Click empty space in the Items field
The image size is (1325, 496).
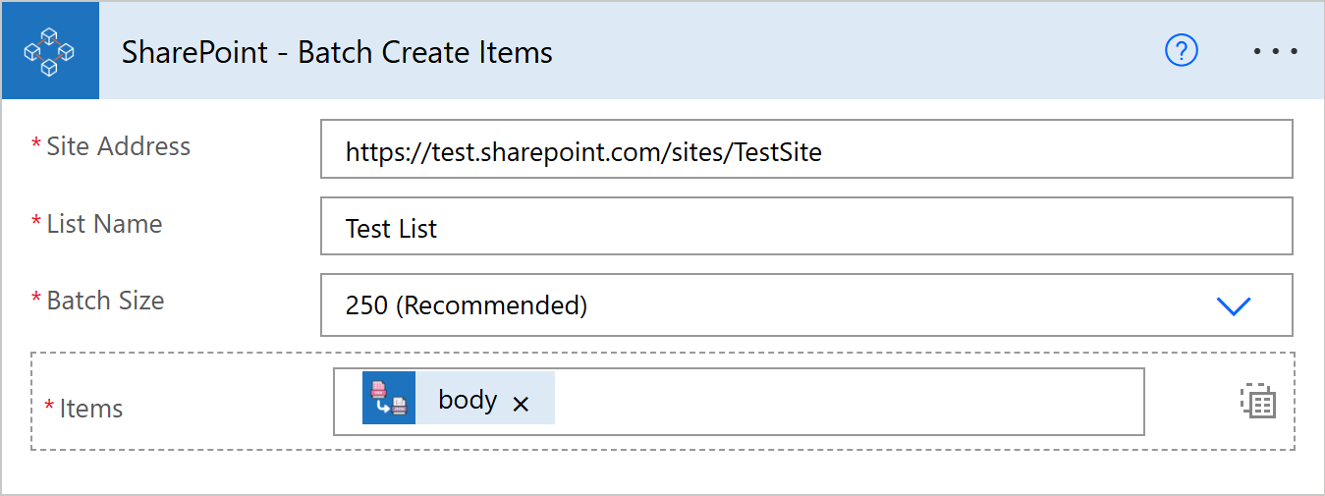(x=845, y=401)
